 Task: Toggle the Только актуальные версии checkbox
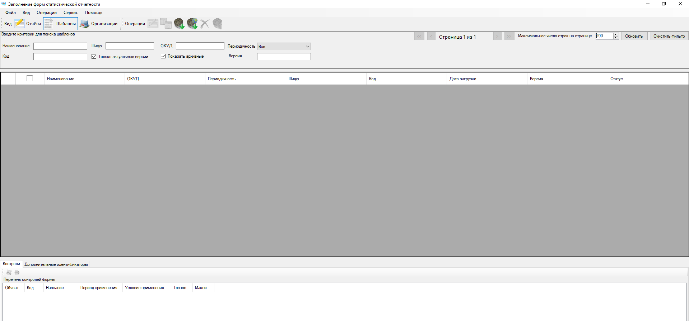(94, 57)
